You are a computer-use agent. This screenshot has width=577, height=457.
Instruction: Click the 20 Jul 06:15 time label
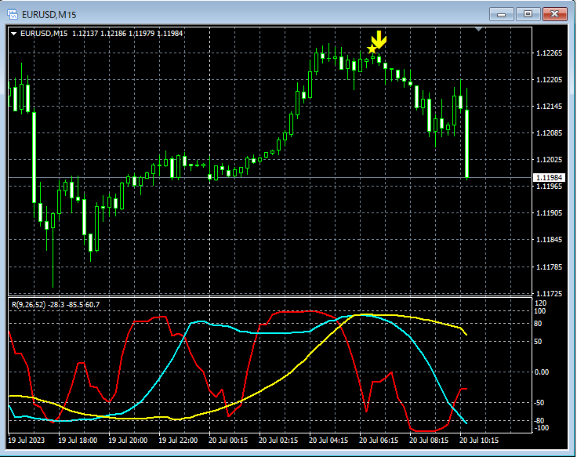(379, 441)
